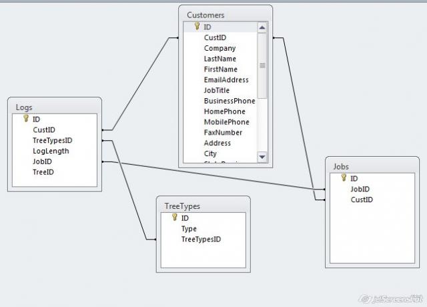
Task: Select the Jobs table title bar
Action: pyautogui.click(x=372, y=166)
